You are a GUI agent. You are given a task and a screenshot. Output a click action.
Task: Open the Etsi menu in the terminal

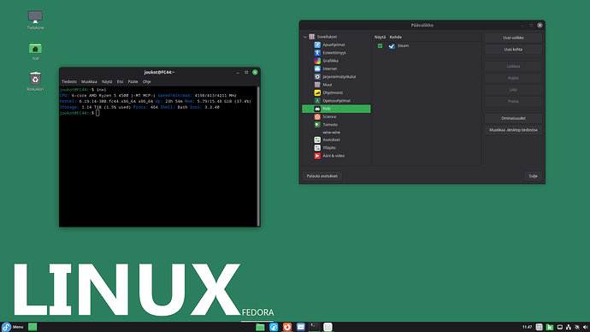tap(120, 81)
